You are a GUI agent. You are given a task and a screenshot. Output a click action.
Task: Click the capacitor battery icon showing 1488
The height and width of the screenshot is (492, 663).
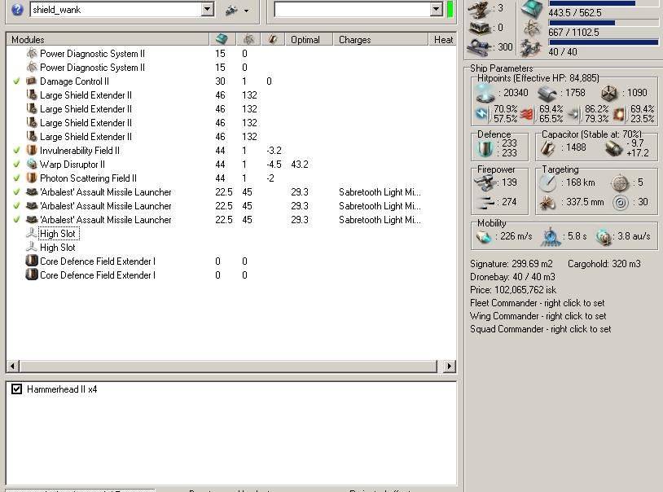[548, 148]
